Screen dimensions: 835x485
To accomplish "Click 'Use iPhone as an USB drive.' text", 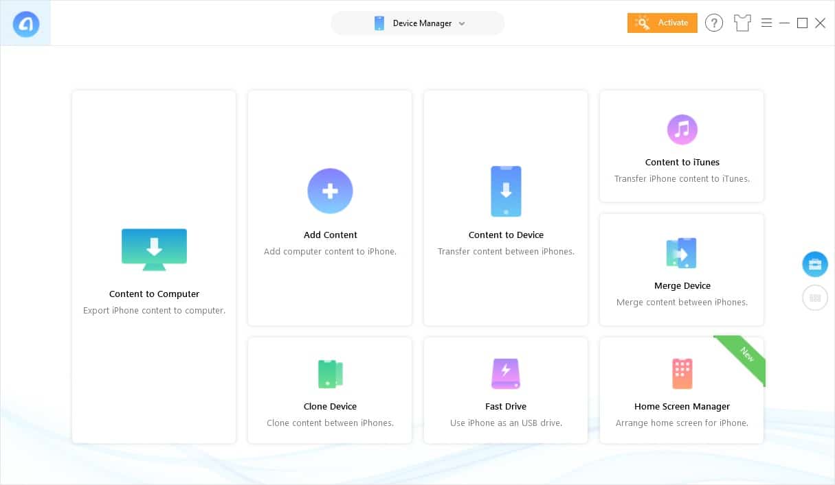I will coord(506,423).
